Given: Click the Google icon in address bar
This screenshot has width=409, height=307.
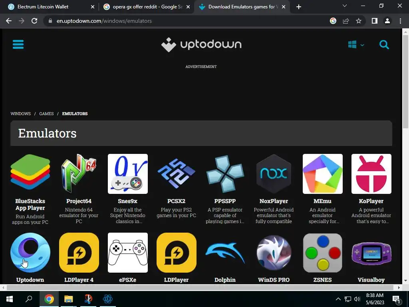Looking at the screenshot, I should coord(333,21).
